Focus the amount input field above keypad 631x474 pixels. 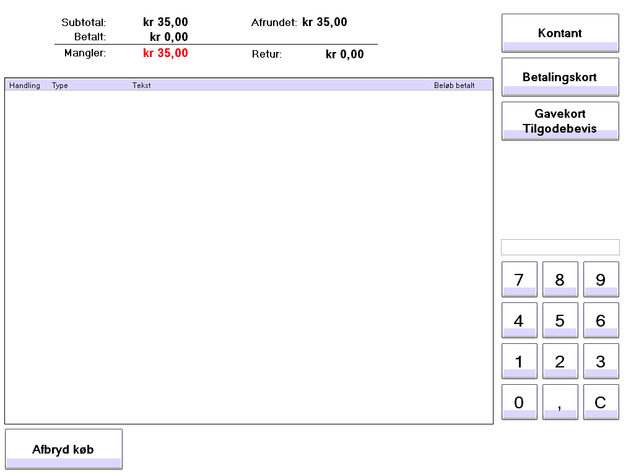pyautogui.click(x=560, y=247)
